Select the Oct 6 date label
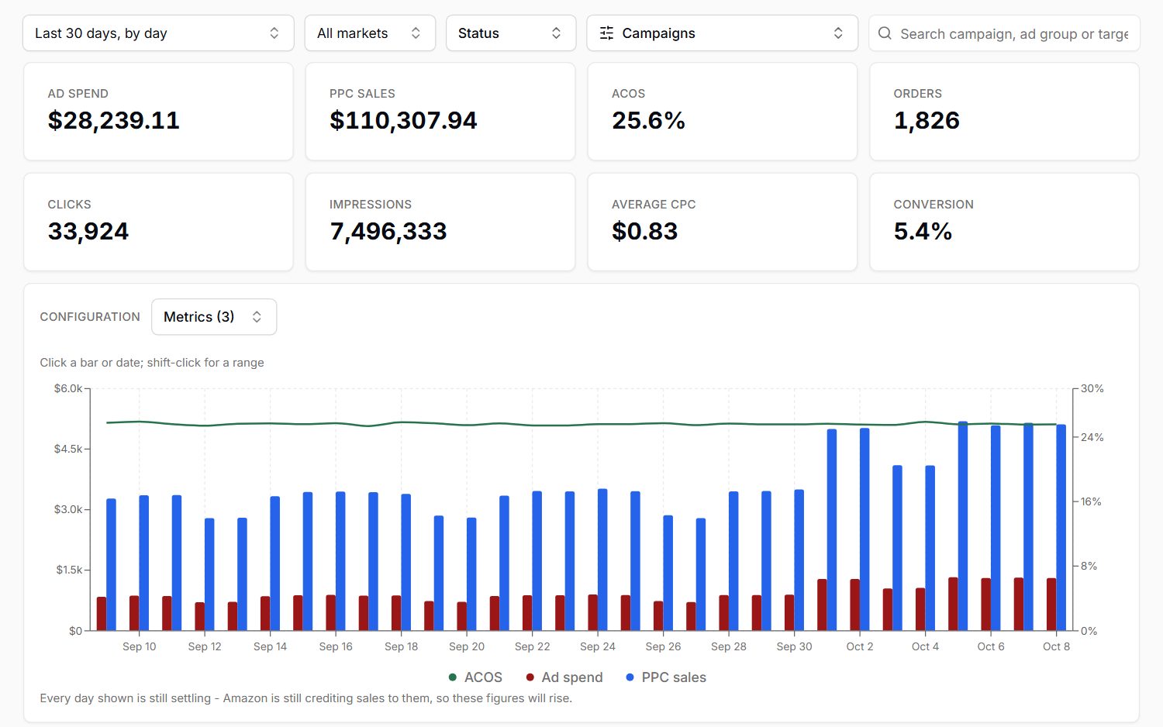 [x=991, y=646]
